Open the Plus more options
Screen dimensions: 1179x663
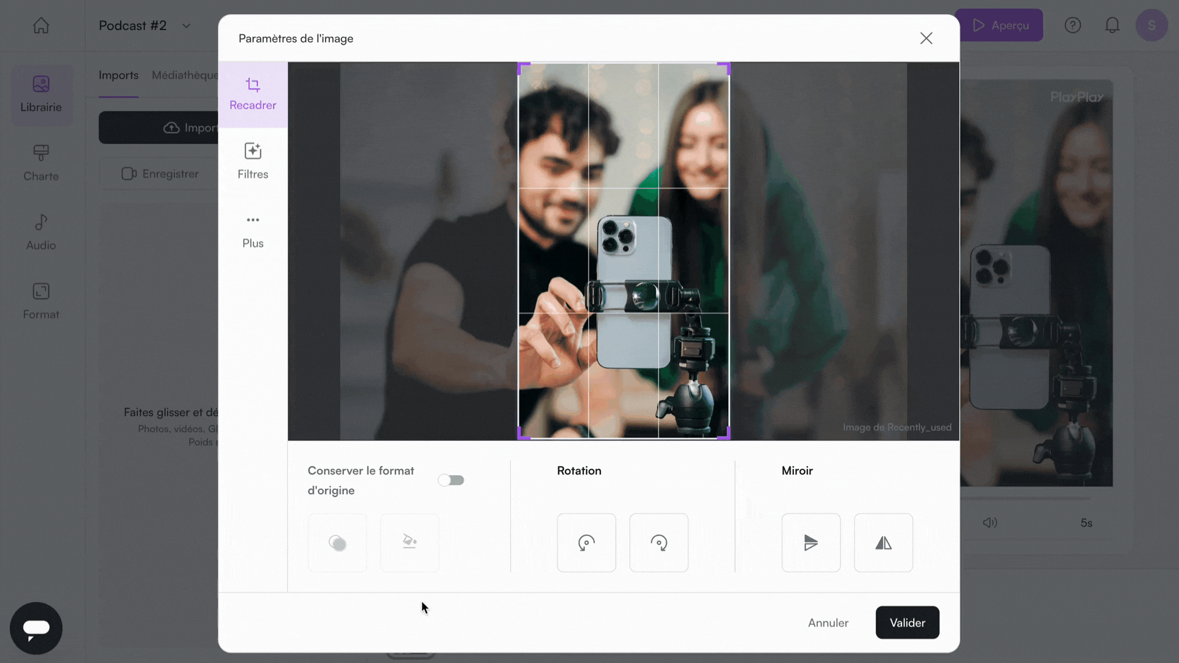point(252,231)
